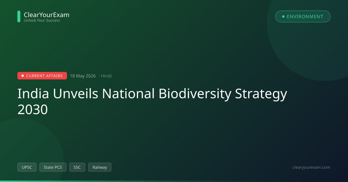This screenshot has width=348, height=182.
Task: Open the ClearYourExam brand name
Action: click(46, 15)
